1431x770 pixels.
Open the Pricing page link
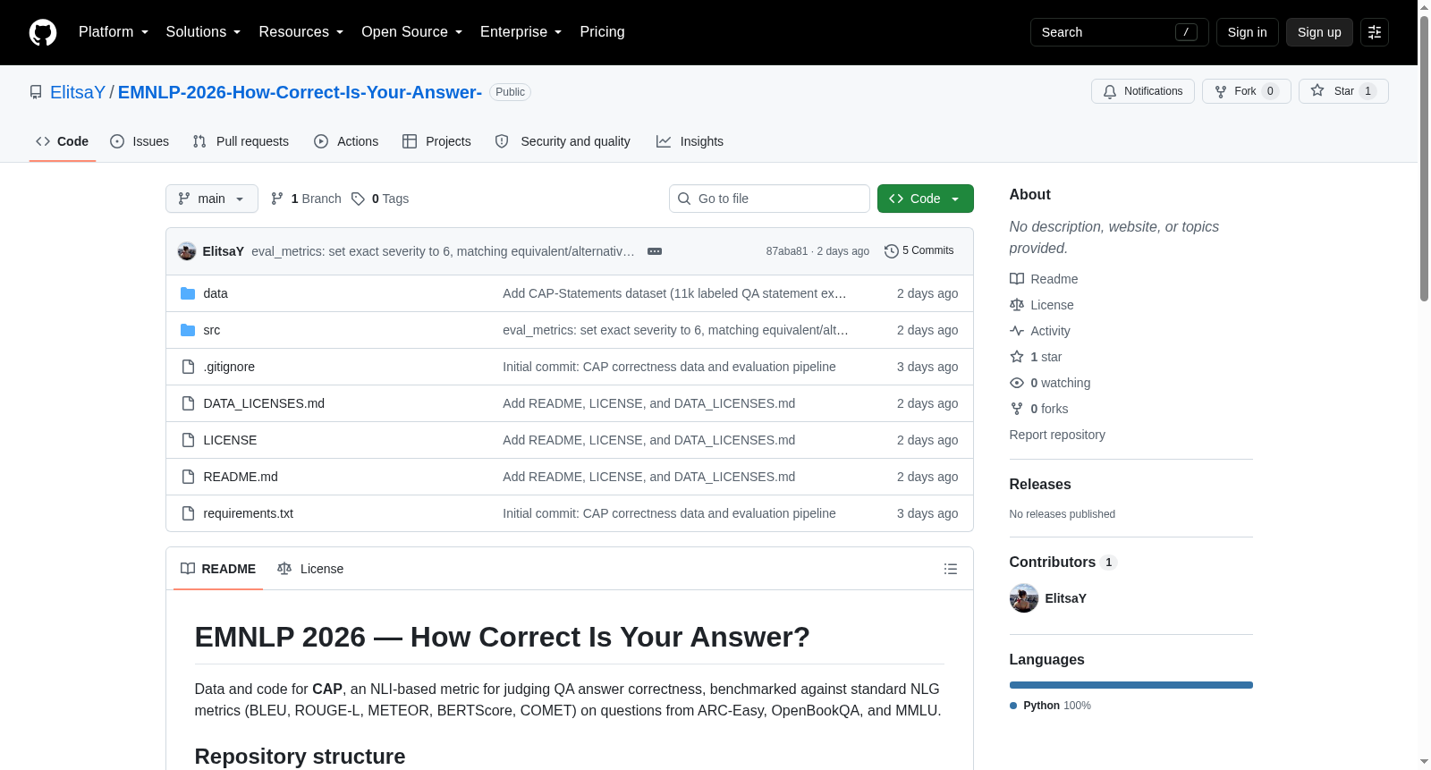[x=602, y=32]
